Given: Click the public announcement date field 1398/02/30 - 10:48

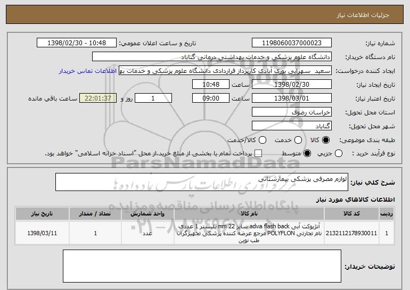Looking at the screenshot, I should pyautogui.click(x=77, y=43).
